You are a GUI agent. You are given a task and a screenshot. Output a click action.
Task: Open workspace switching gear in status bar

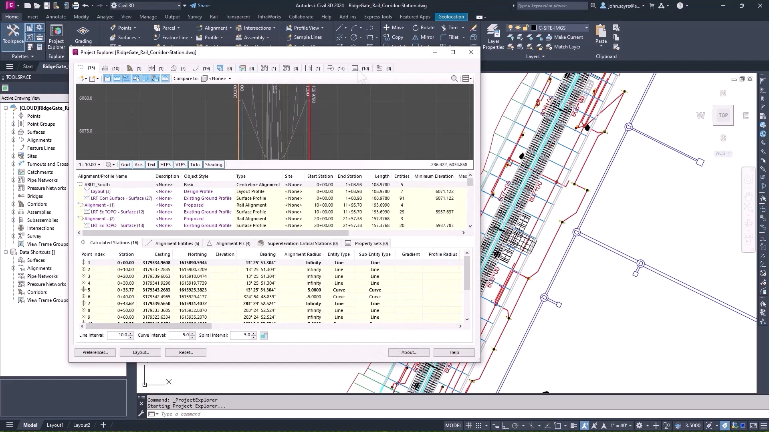coord(639,425)
